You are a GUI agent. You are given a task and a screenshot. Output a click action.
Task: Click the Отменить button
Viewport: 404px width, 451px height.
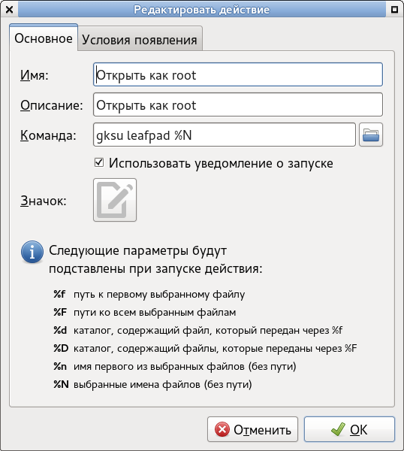[x=252, y=429]
